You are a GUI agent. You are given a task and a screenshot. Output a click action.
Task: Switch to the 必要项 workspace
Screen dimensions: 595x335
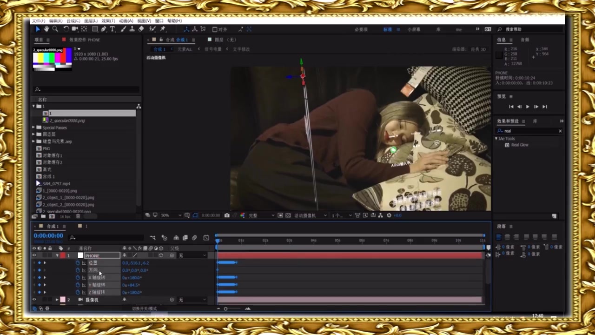(x=361, y=29)
